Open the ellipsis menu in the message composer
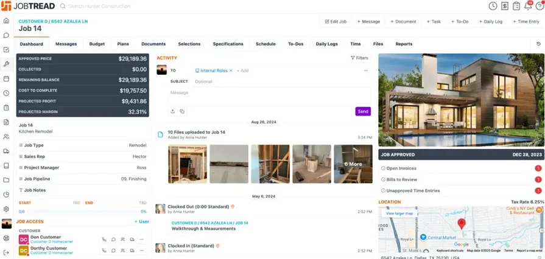 [x=366, y=71]
